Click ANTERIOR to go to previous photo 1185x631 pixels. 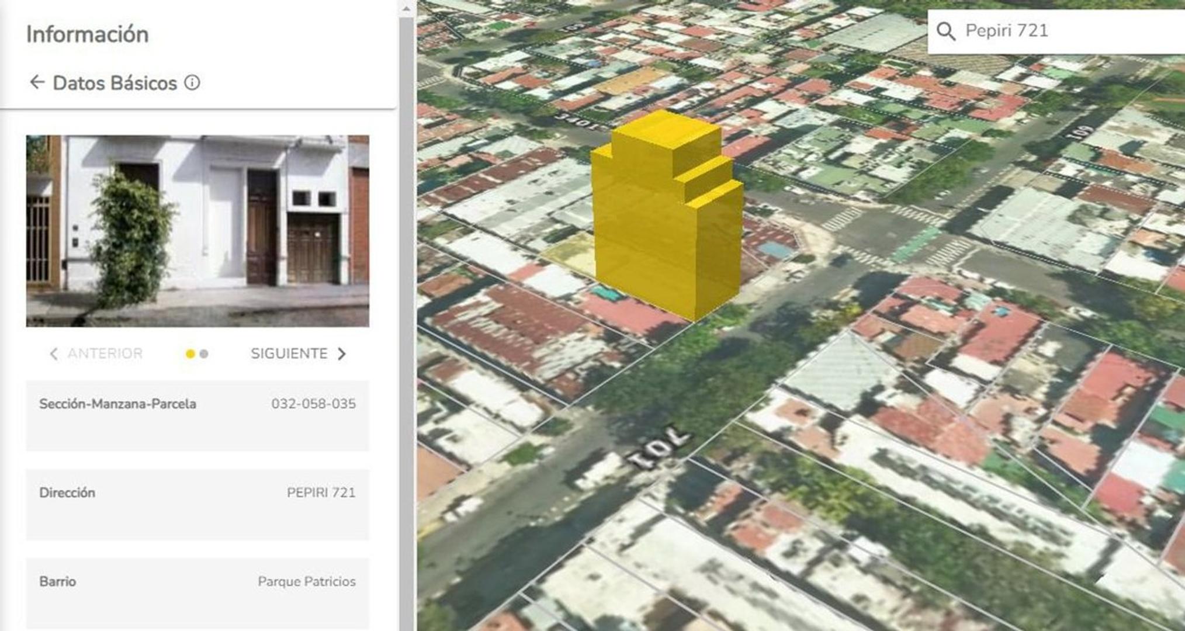(104, 353)
